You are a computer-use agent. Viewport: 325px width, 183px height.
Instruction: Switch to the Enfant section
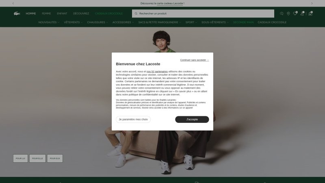(x=62, y=13)
